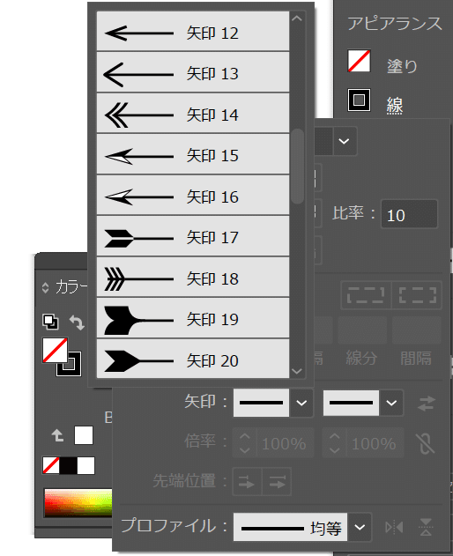Select 矢印 12 arrowhead from list
Screen dimensions: 453x556
click(193, 32)
